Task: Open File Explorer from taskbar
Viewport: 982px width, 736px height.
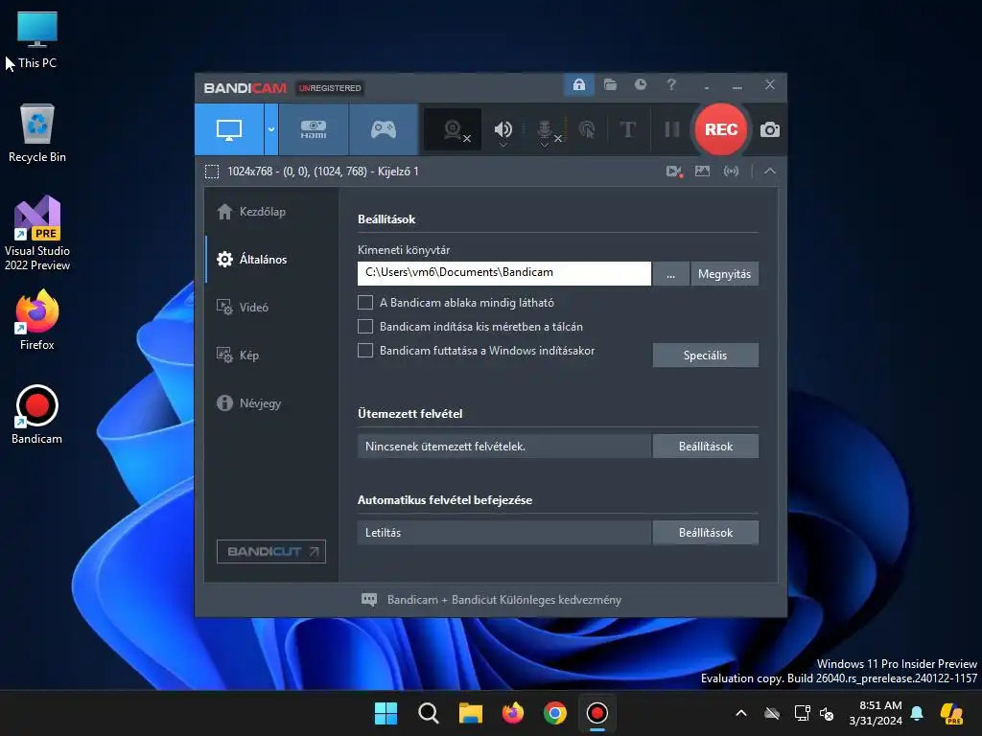Action: [x=470, y=713]
